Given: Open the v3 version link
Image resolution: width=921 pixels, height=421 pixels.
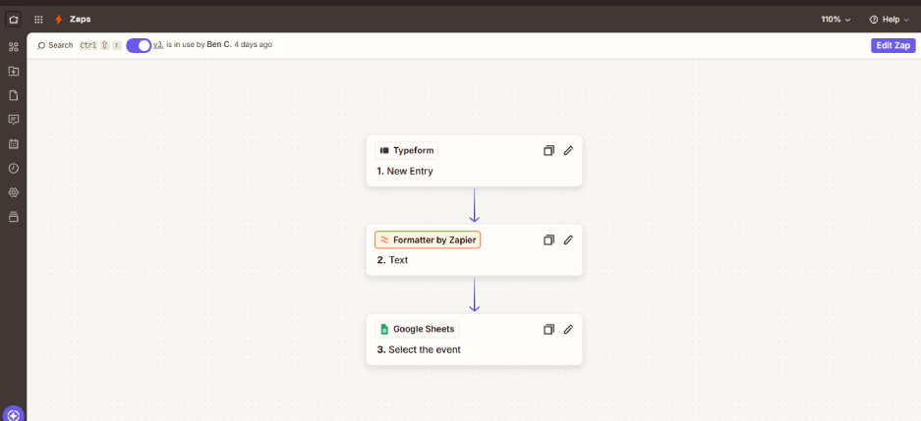Looking at the screenshot, I should coord(158,45).
